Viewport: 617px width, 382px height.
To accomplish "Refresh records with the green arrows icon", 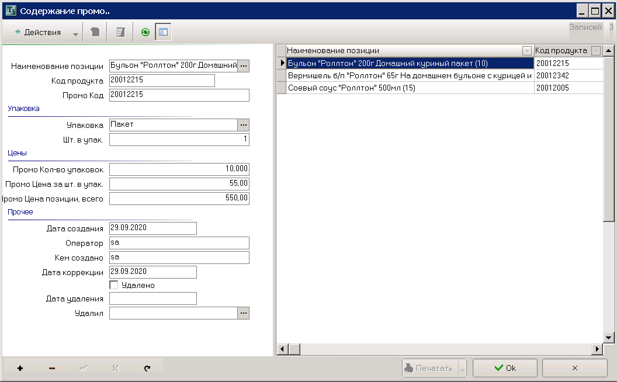I will (145, 32).
